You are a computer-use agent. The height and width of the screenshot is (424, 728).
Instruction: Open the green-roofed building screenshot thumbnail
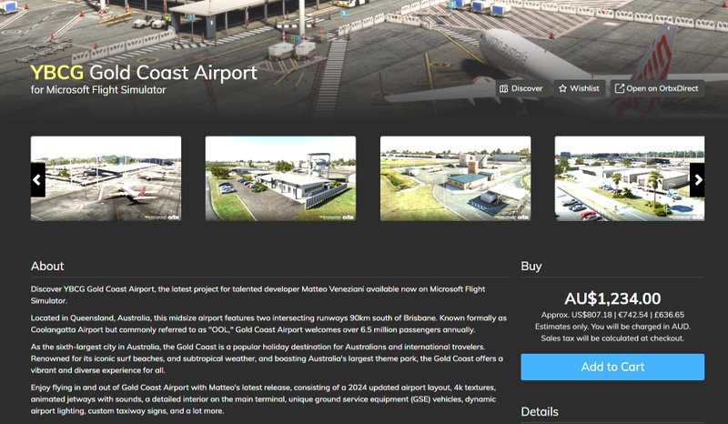click(x=456, y=178)
